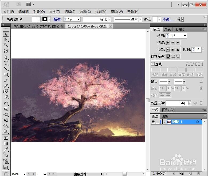Select the Free Transform tool
The width and height of the screenshot is (208, 176).
[x=6, y=120]
